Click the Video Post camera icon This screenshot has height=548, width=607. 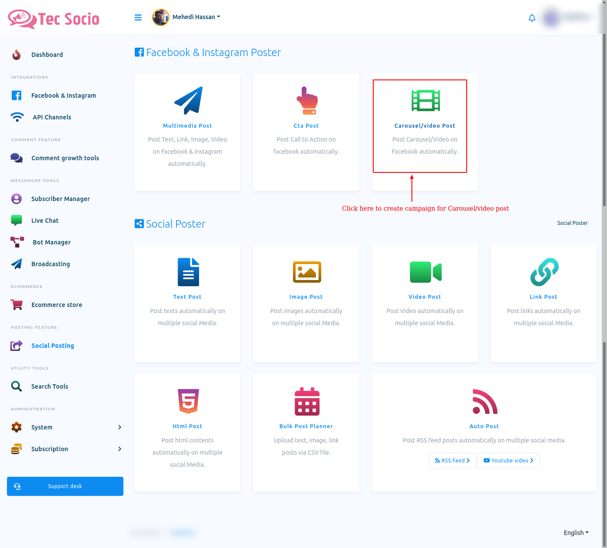(425, 272)
